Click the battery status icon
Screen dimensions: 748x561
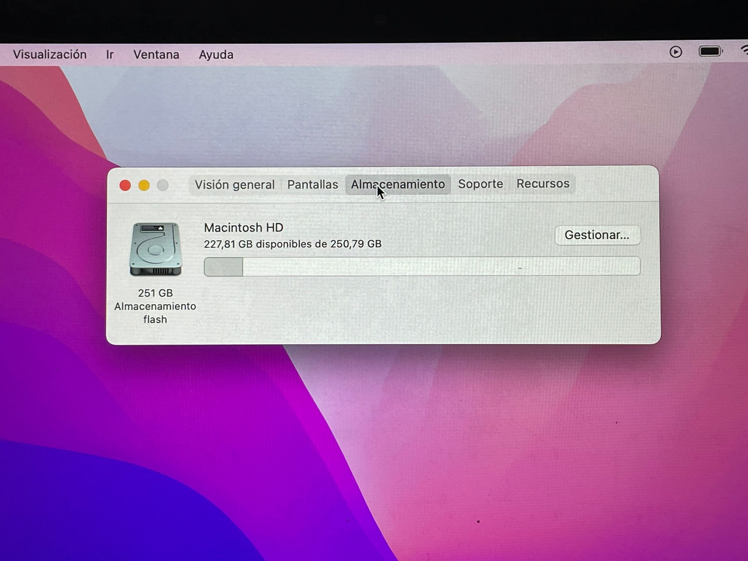[x=710, y=51]
